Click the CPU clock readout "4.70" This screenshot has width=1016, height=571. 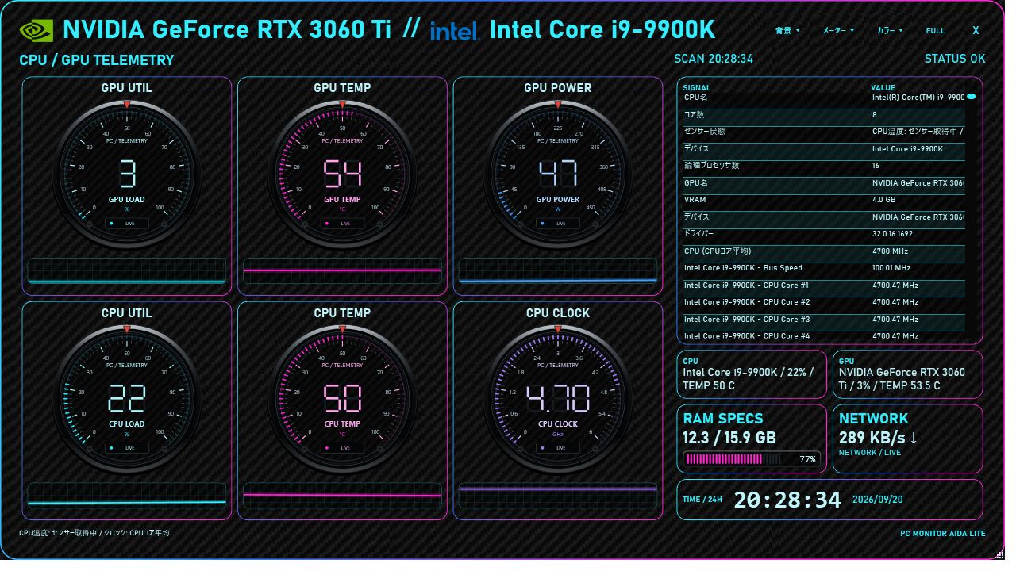click(x=558, y=398)
